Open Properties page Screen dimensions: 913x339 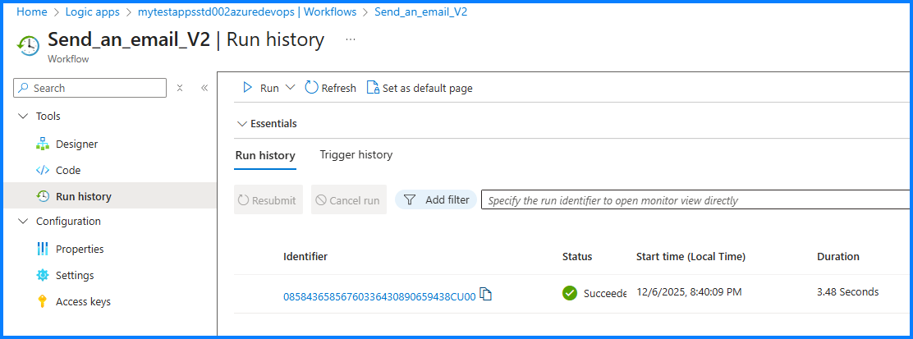pyautogui.click(x=80, y=249)
